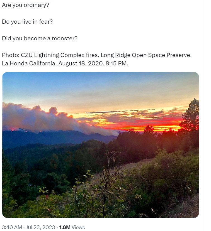Click the orange-lit clouds above the sunset
The width and height of the screenshot is (211, 231).
pos(139,115)
